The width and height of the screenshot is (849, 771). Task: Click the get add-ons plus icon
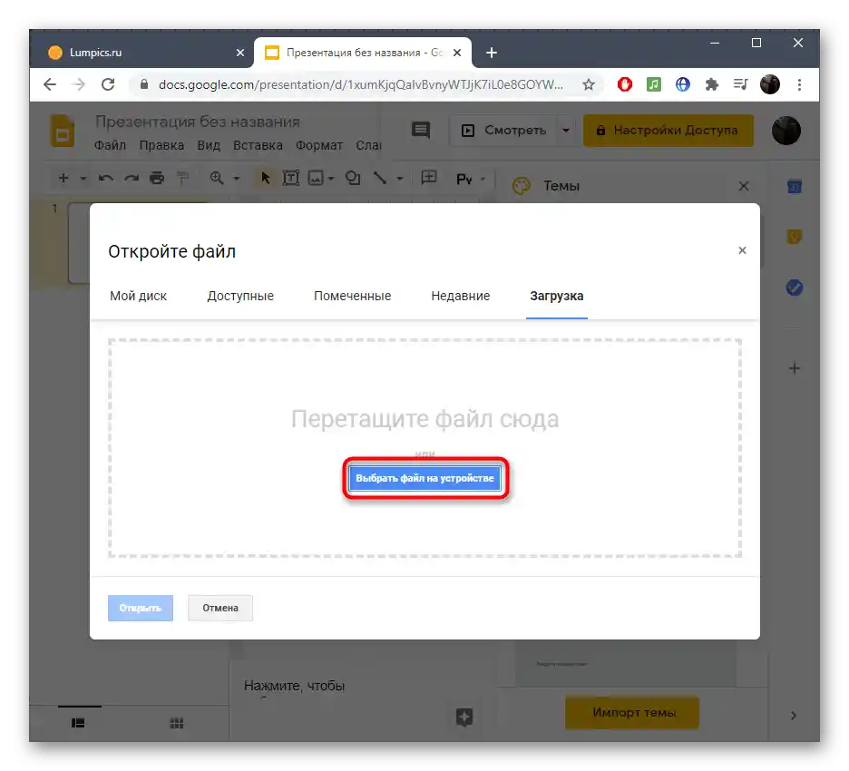[795, 368]
